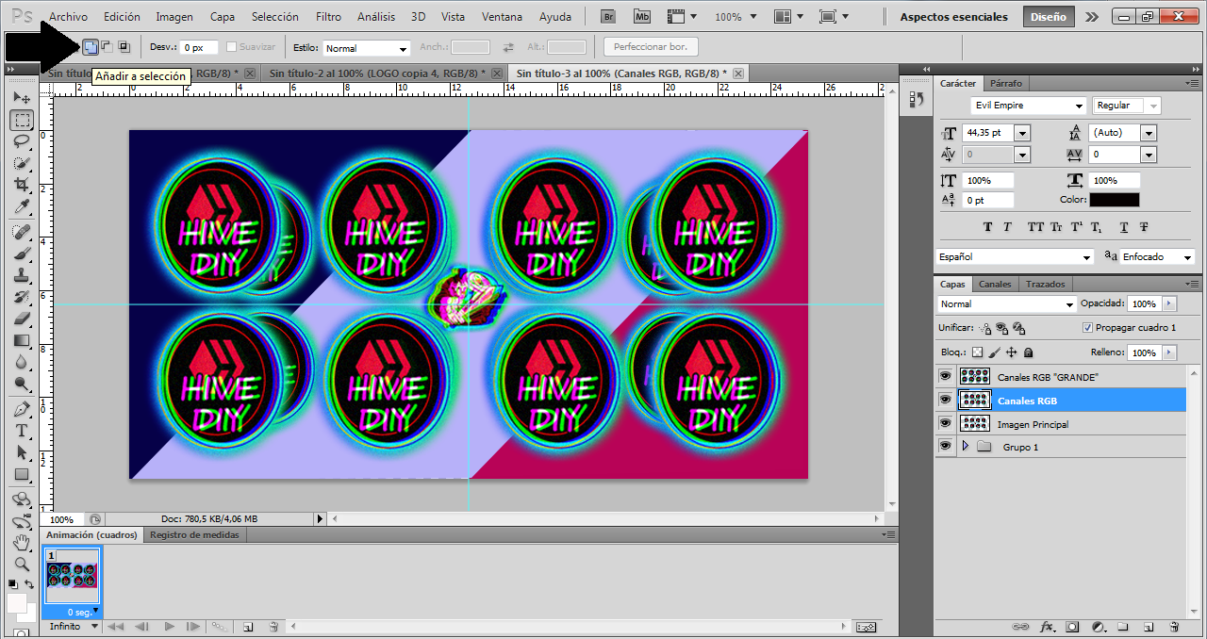This screenshot has height=639, width=1207.
Task: Hide the Canales RGB layer
Action: 945,400
